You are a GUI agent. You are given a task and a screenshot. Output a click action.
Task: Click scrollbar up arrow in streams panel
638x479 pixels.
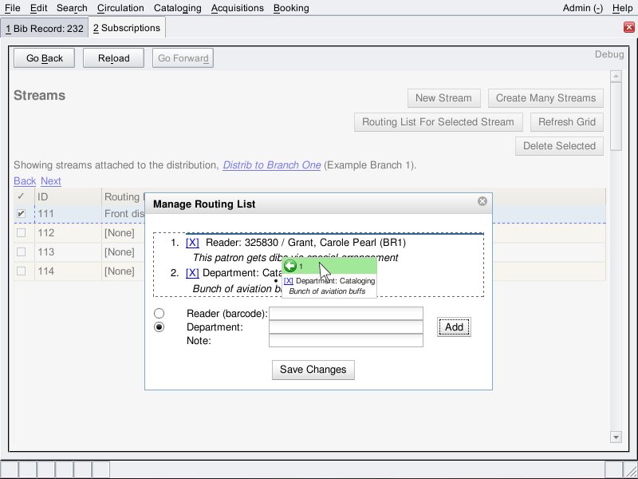[616, 77]
